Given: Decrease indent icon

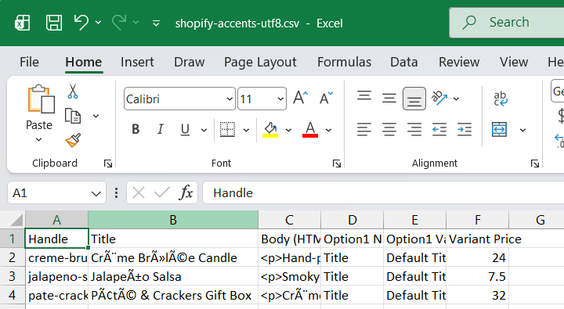Looking at the screenshot, I should [439, 129].
